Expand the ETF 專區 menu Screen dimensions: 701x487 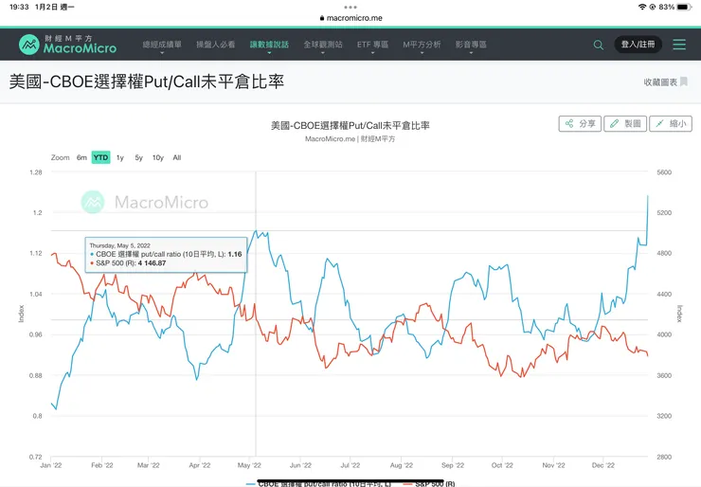pos(372,45)
